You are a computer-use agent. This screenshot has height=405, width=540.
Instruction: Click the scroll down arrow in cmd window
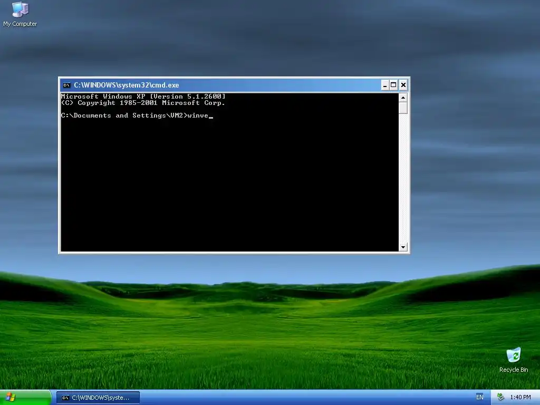[x=403, y=247]
